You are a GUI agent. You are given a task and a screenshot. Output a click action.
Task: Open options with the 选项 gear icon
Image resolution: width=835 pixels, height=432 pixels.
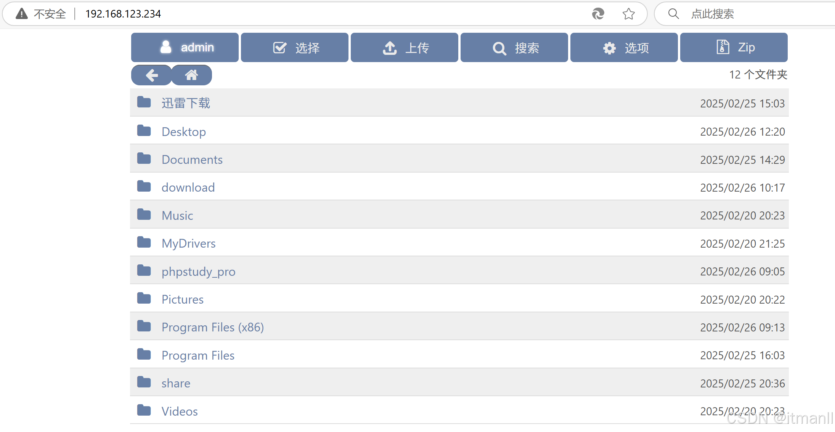pos(609,48)
